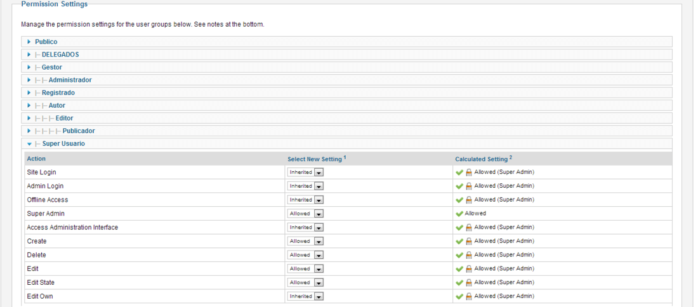This screenshot has height=307, width=698.
Task: Click the Site Login action label
Action: 41,172
